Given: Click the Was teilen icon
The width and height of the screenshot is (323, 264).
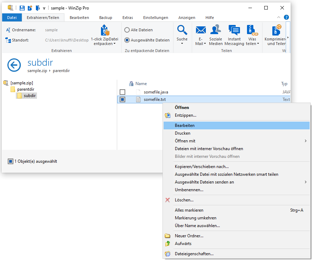Looking at the screenshot, I should 252,30.
